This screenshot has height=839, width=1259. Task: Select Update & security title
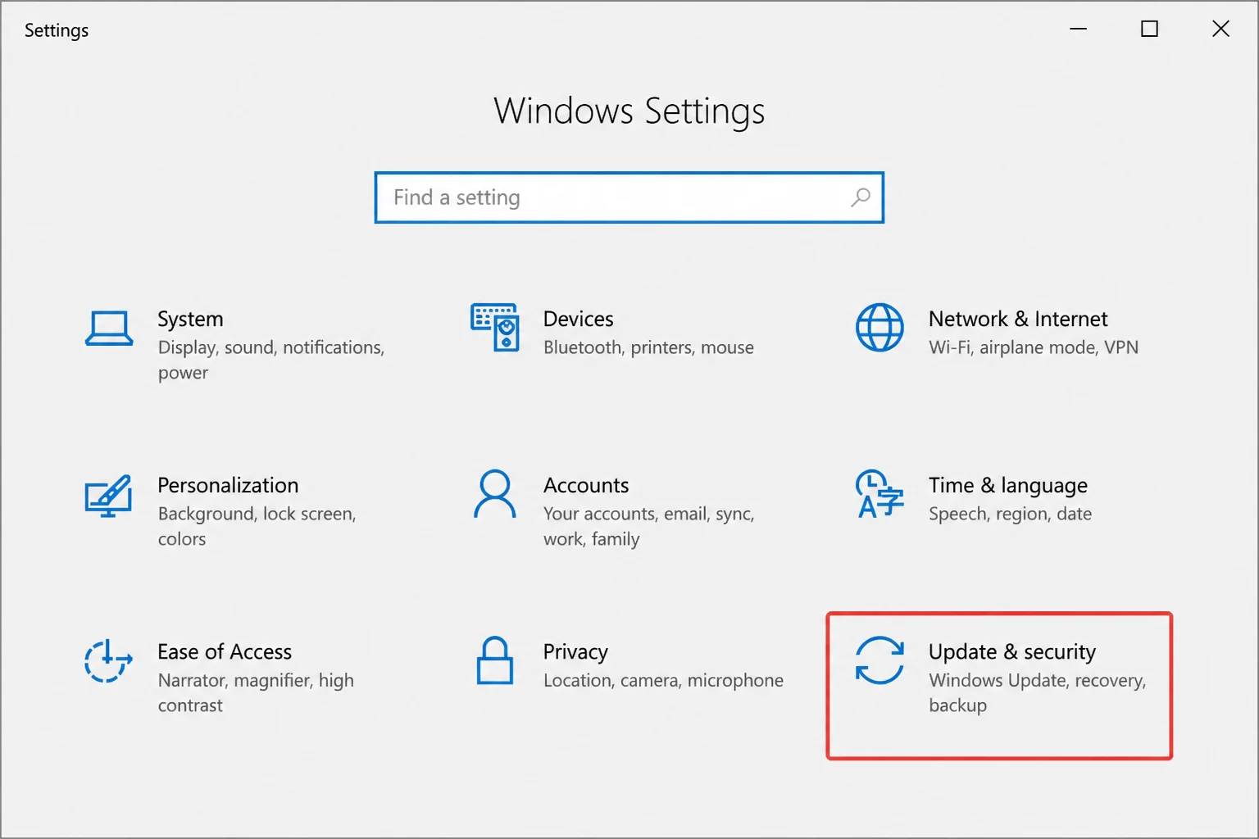point(1012,652)
